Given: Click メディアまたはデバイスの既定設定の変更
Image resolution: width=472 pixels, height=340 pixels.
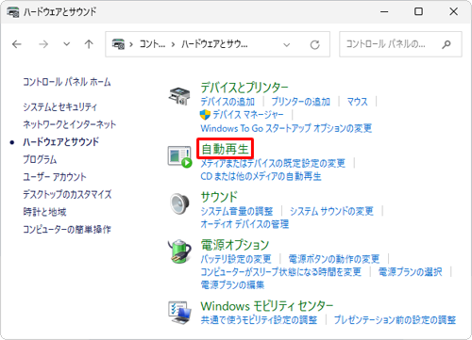Looking at the screenshot, I should (273, 163).
